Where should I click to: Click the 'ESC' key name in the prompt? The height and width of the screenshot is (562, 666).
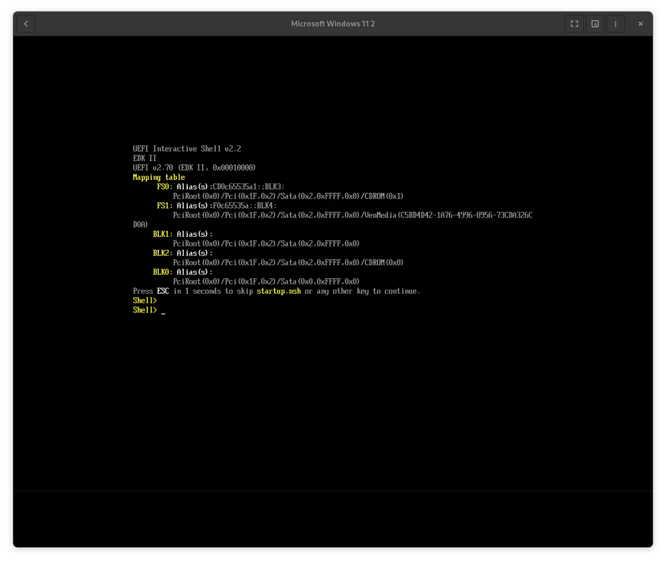(163, 291)
